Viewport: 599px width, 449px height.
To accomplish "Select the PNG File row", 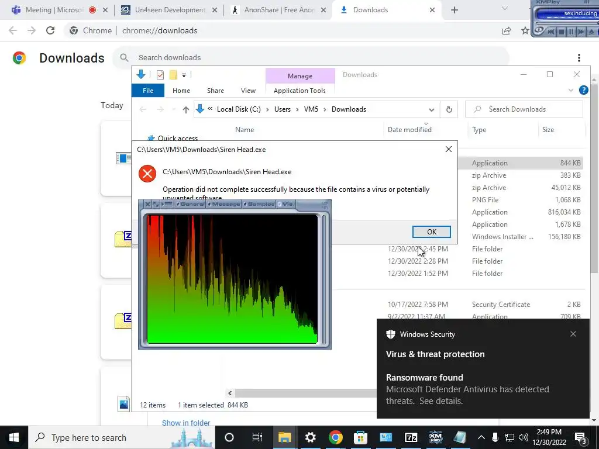I will tap(519, 200).
